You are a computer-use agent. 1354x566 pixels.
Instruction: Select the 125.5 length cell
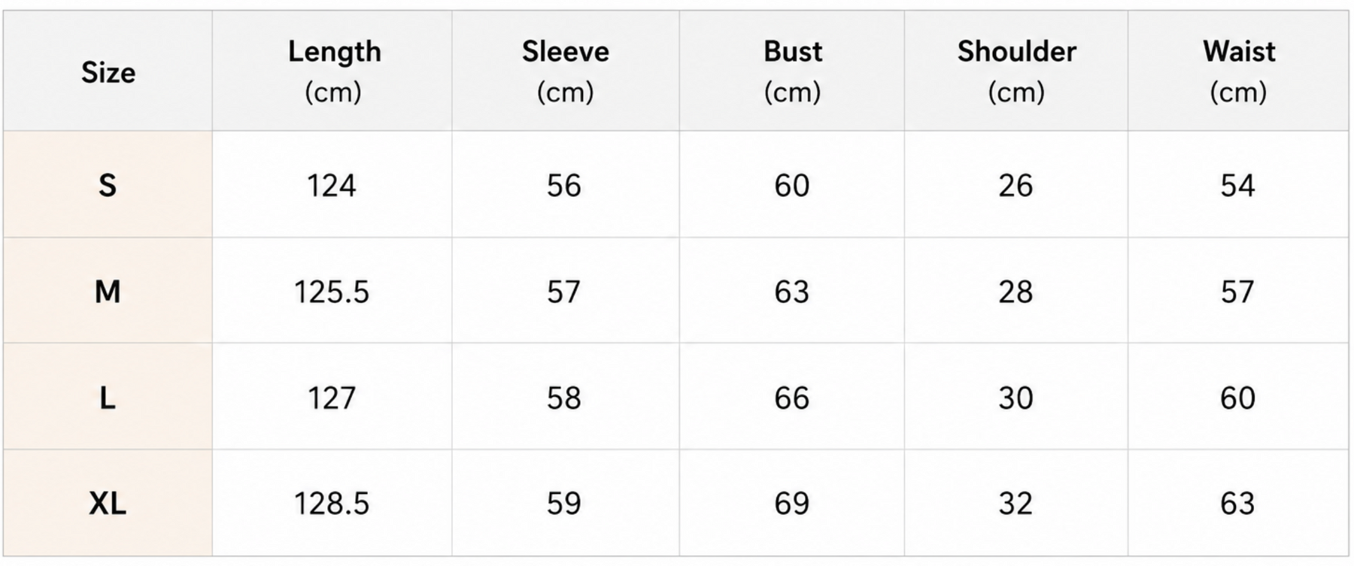click(x=332, y=291)
